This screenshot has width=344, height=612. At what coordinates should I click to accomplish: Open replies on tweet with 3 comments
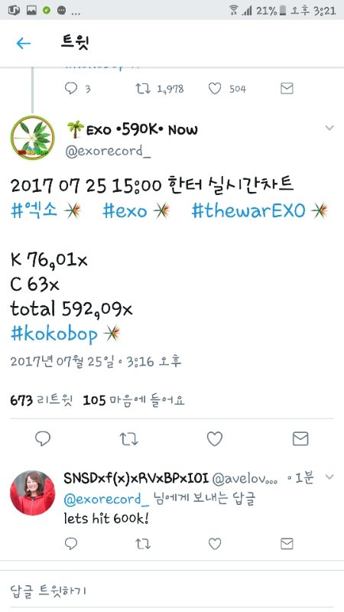(x=71, y=89)
